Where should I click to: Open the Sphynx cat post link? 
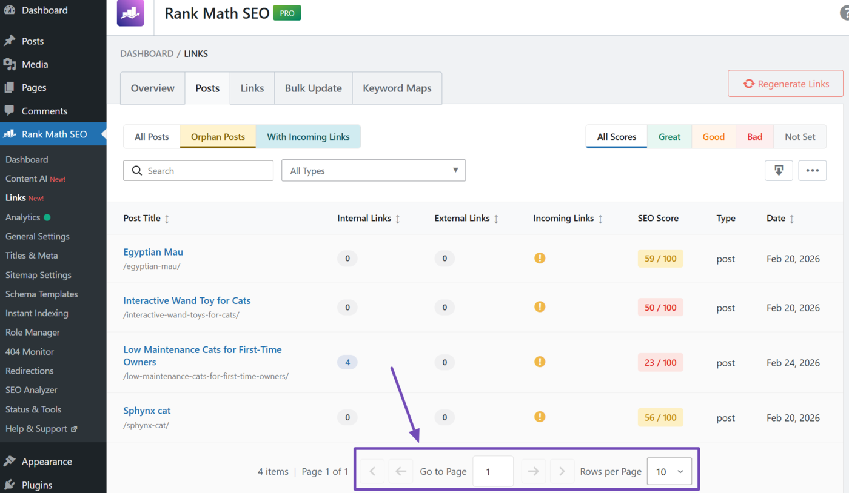coord(147,411)
